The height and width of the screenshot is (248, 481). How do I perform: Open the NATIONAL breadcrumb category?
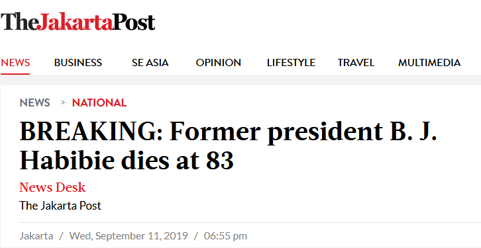pos(99,103)
